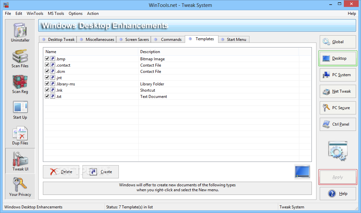Open the Help menu in menu bar
361x213 pixels.
352,13
